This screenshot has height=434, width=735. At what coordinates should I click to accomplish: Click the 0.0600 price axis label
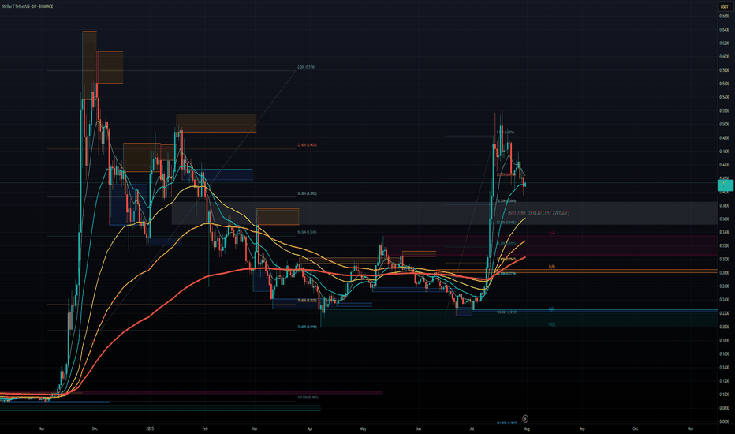(724, 421)
